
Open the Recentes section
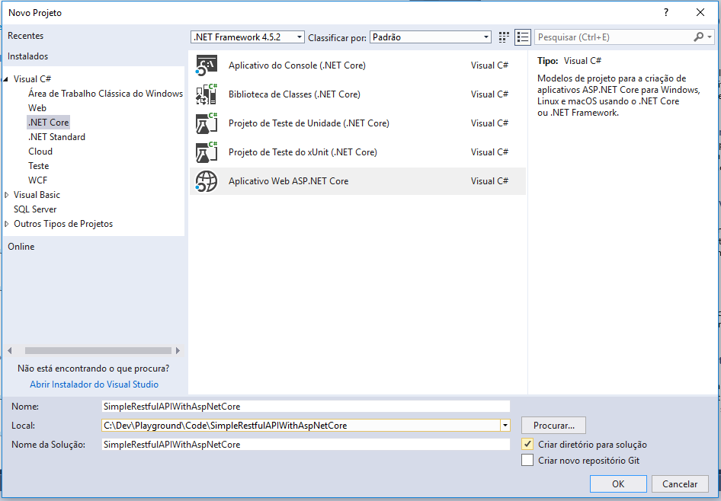25,35
